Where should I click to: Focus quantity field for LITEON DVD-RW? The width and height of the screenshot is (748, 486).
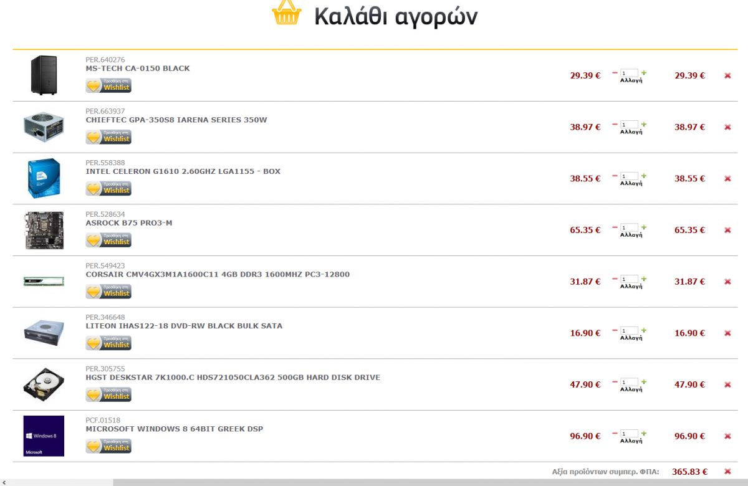630,331
